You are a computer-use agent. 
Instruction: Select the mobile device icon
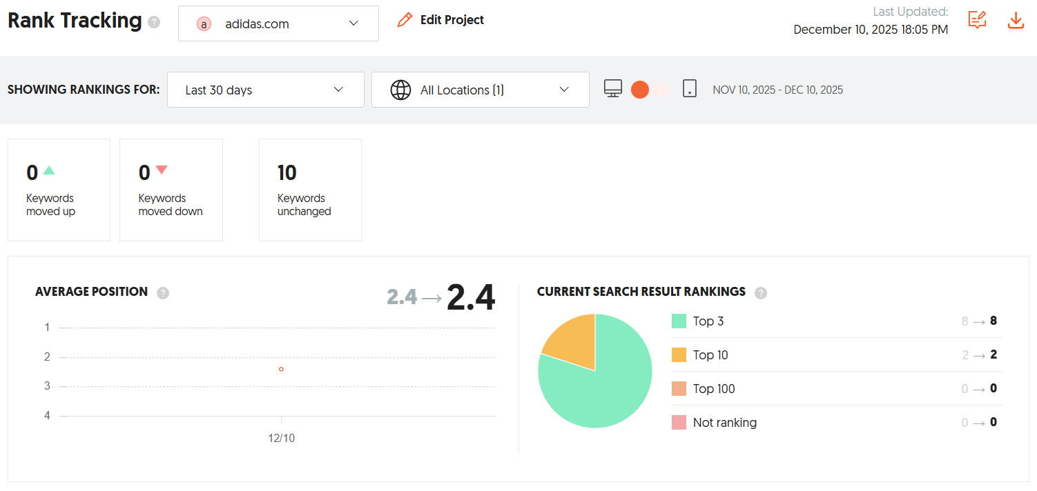690,90
